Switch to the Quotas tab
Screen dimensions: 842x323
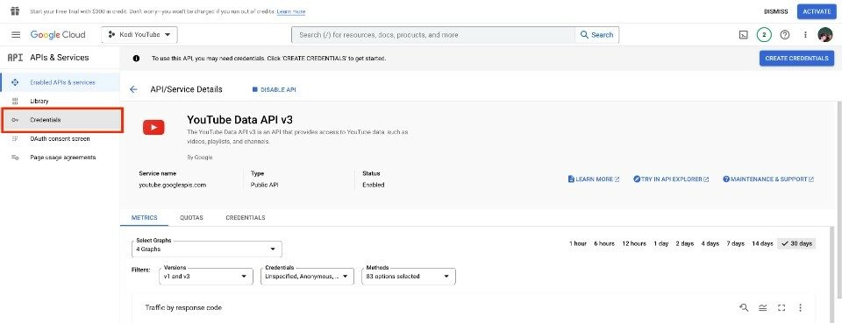191,218
